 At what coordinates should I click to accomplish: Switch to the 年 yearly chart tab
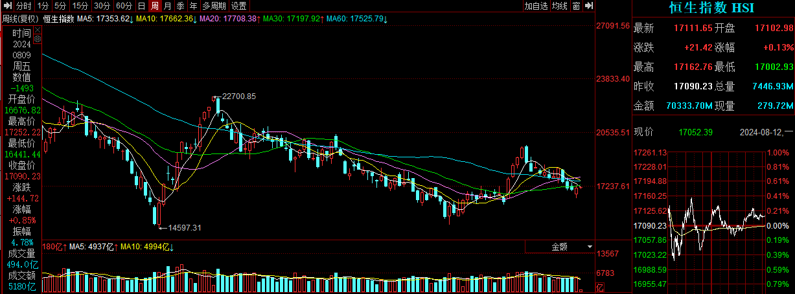[x=194, y=6]
